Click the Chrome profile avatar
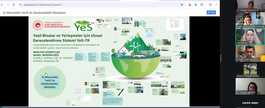Viewport: 265px width, 108px height. [210, 5]
